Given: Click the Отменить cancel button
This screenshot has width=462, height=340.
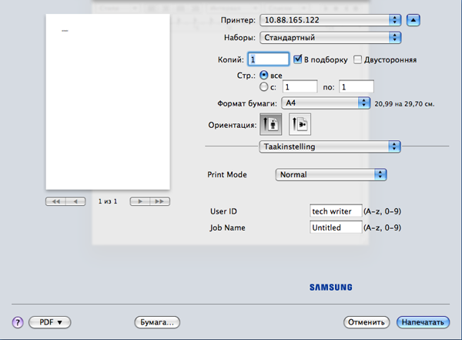Looking at the screenshot, I should click(367, 322).
